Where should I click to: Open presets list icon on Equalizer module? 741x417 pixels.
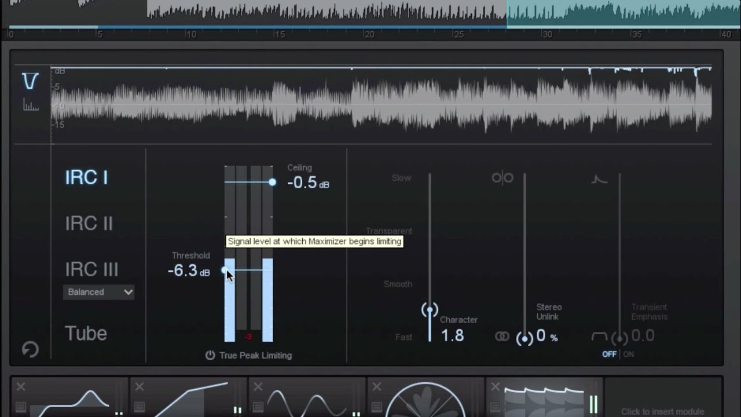tap(21, 407)
